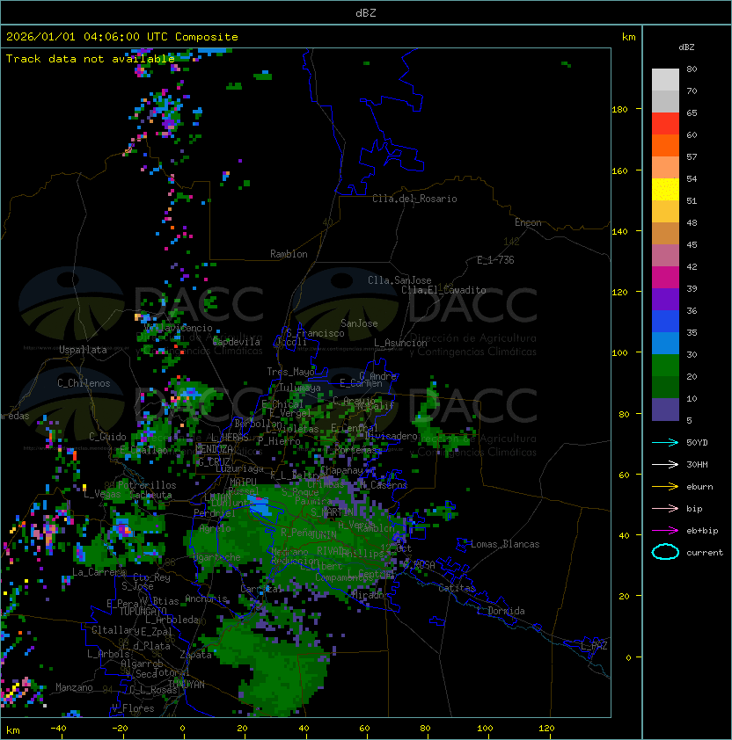Image resolution: width=732 pixels, height=740 pixels.
Task: Select the light blue 30–35 dBZ swatch
Action: [x=665, y=343]
